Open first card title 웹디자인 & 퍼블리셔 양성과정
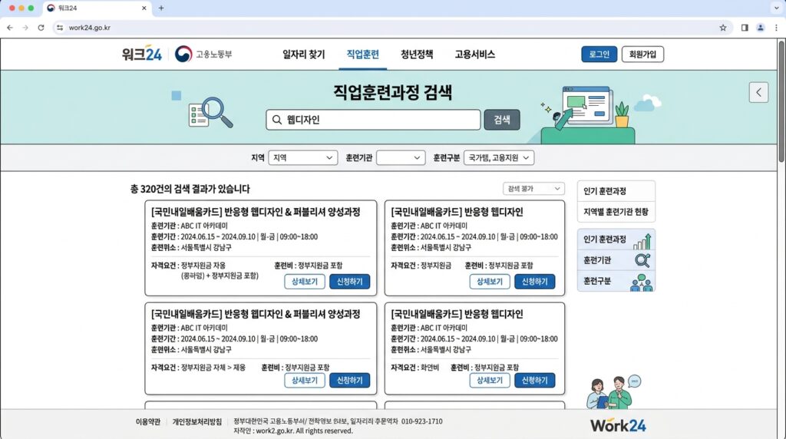The image size is (786, 439). 256,212
